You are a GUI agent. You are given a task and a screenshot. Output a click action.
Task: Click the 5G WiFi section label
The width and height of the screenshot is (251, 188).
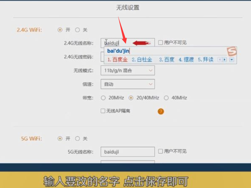pos(31,138)
